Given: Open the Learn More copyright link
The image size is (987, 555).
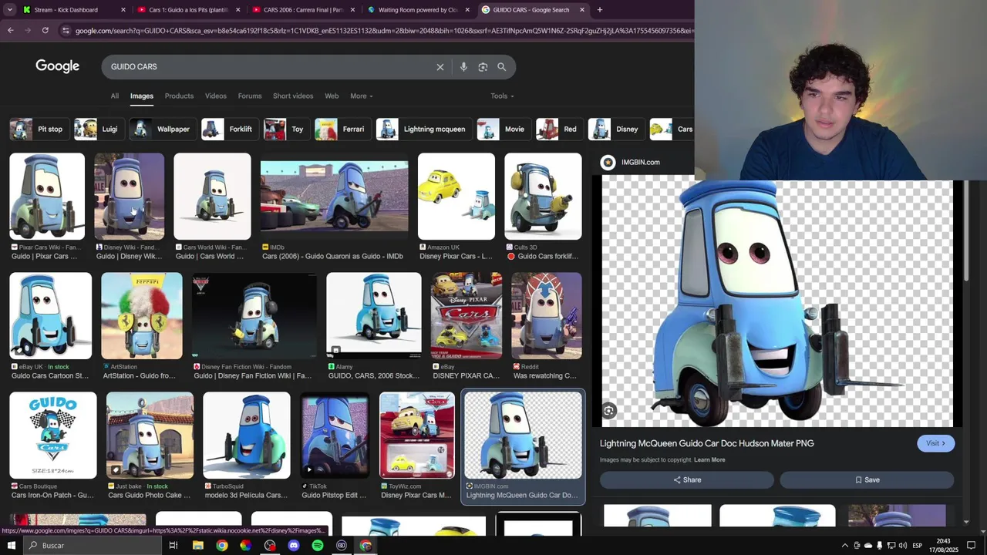Looking at the screenshot, I should (709, 460).
